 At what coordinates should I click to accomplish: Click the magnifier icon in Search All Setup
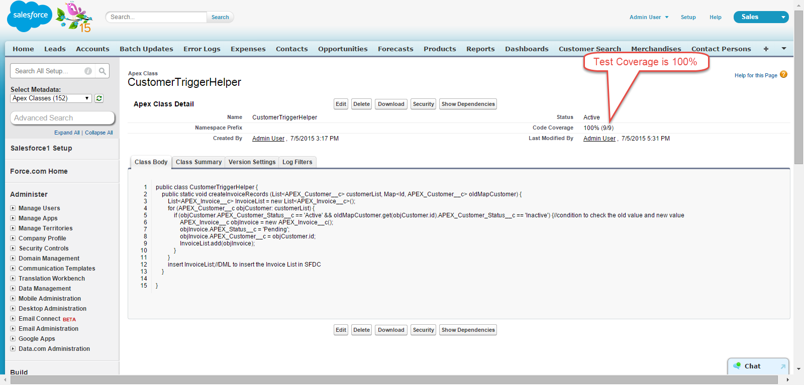pos(103,71)
